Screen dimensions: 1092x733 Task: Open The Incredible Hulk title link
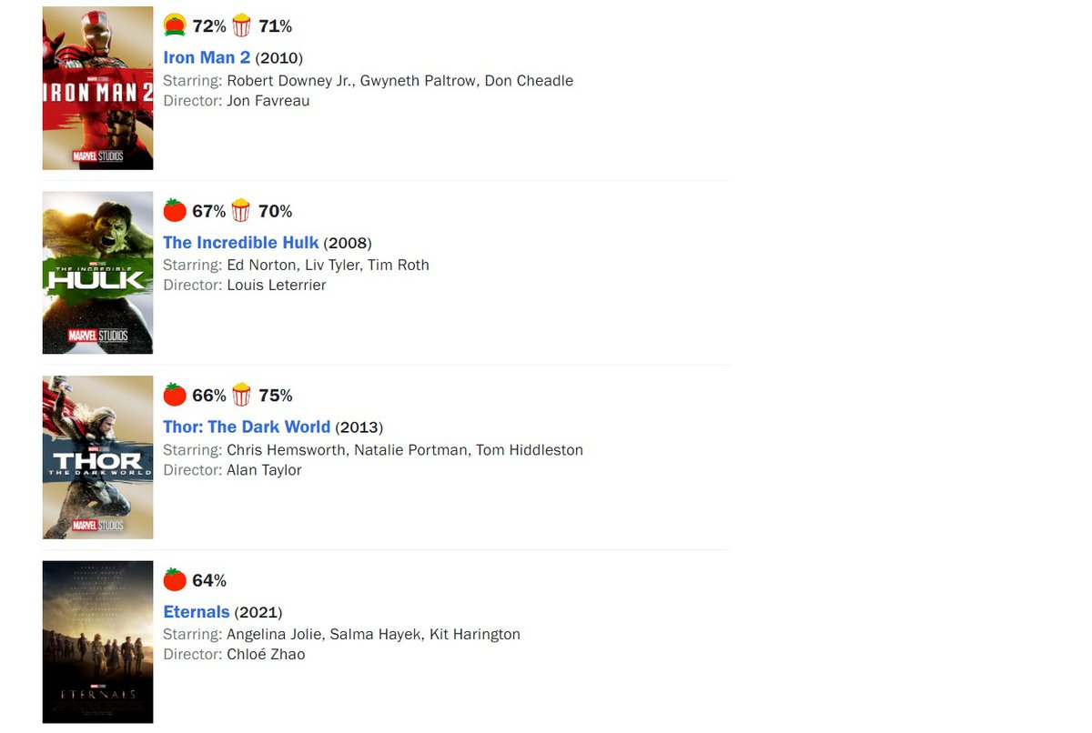tap(241, 243)
